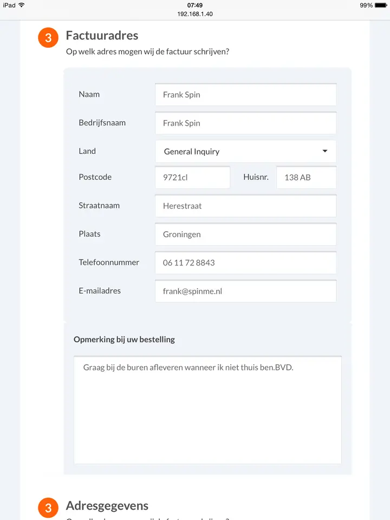This screenshot has height=520, width=390.
Task: Click the Telefoonnummer label
Action: click(x=109, y=262)
